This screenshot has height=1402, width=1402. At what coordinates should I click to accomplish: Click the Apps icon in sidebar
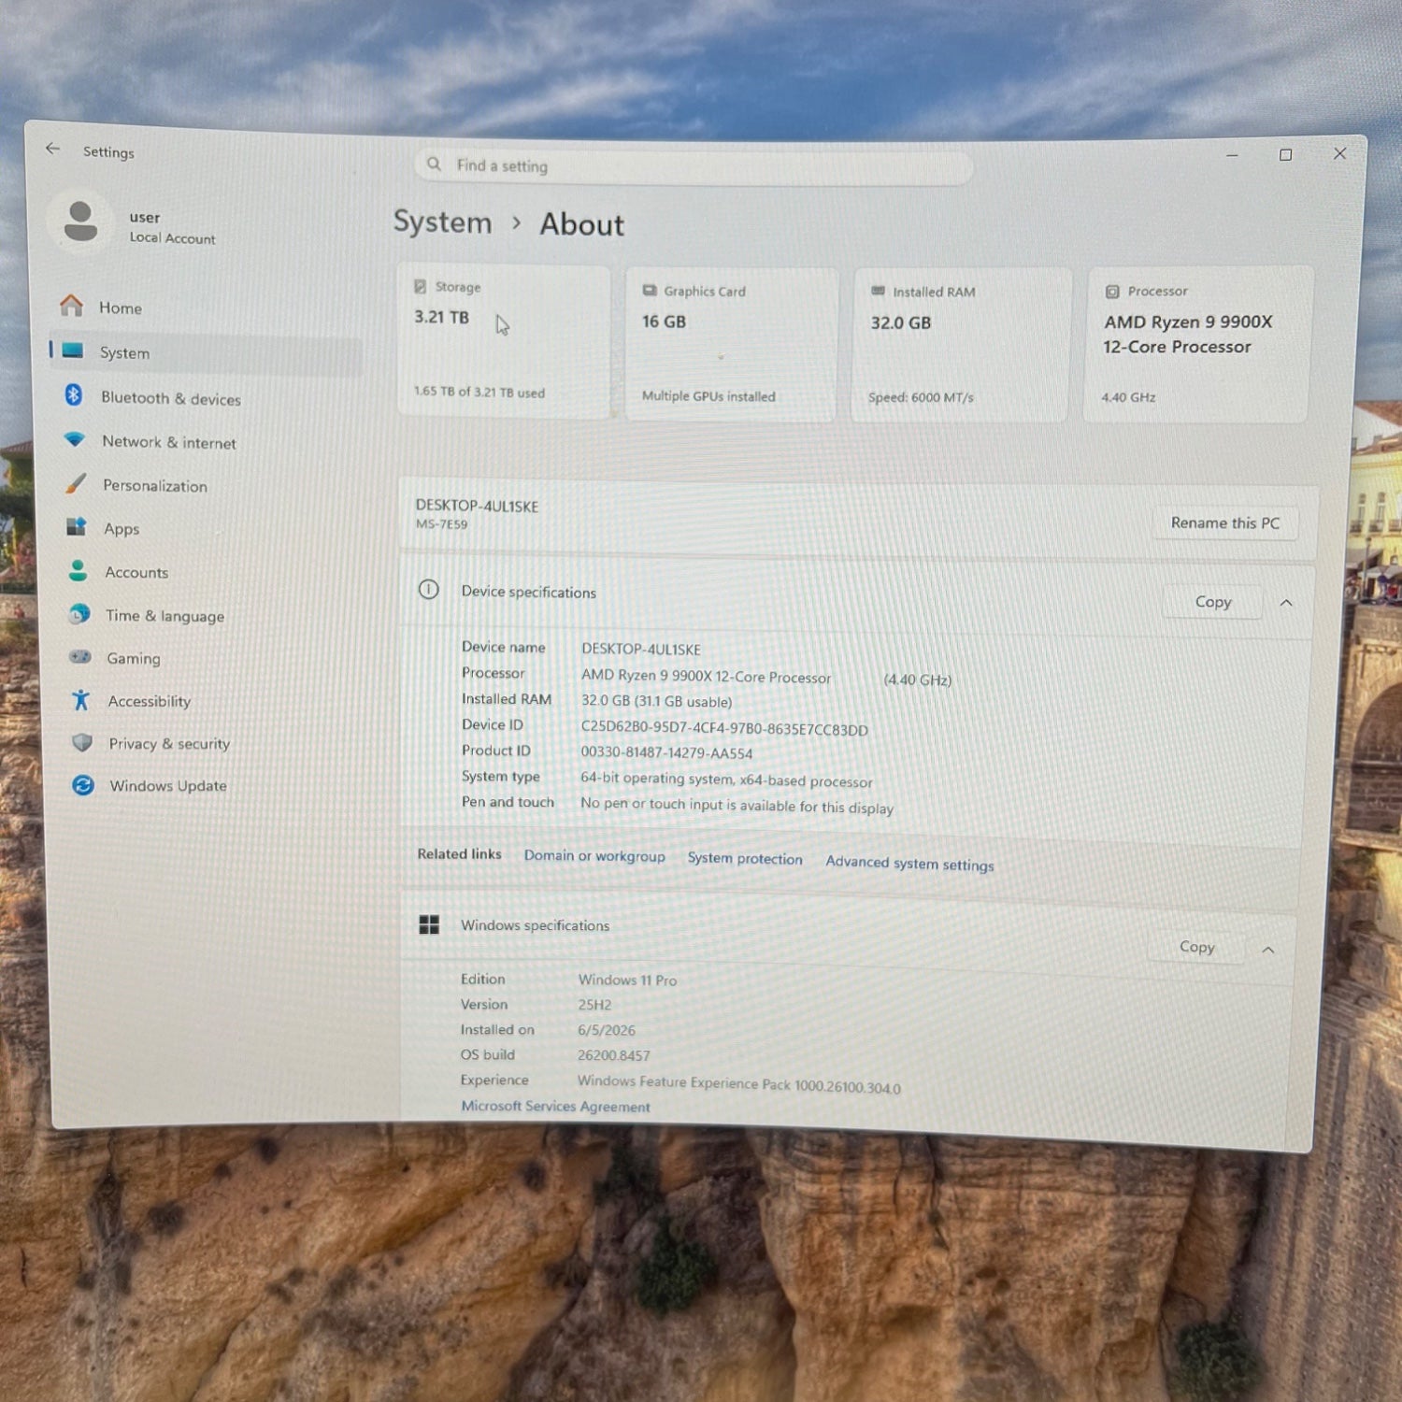pos(76,526)
